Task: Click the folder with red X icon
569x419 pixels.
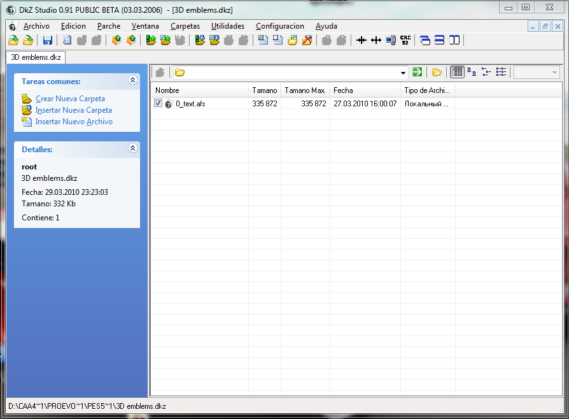Action: (x=307, y=40)
